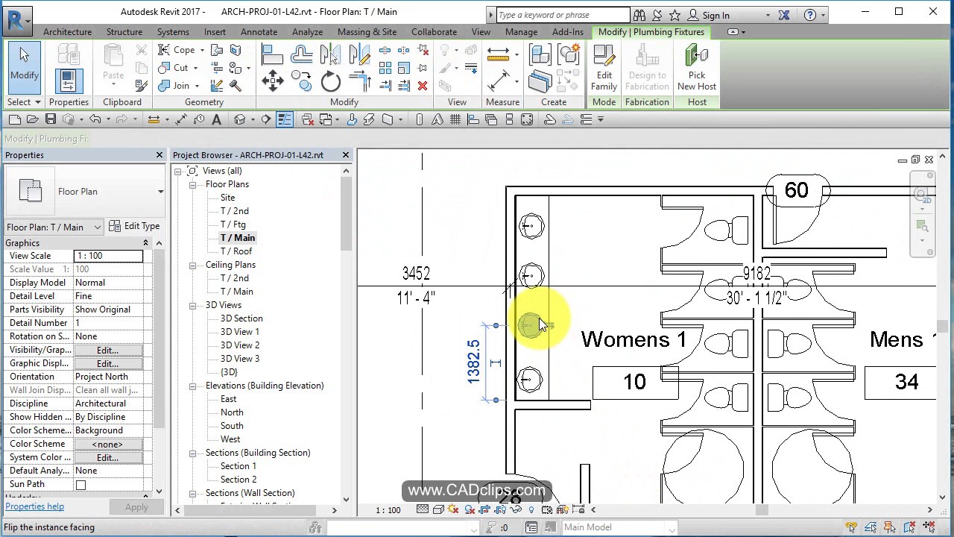954x537 pixels.
Task: Open the Collaborate ribbon tab
Action: [434, 32]
